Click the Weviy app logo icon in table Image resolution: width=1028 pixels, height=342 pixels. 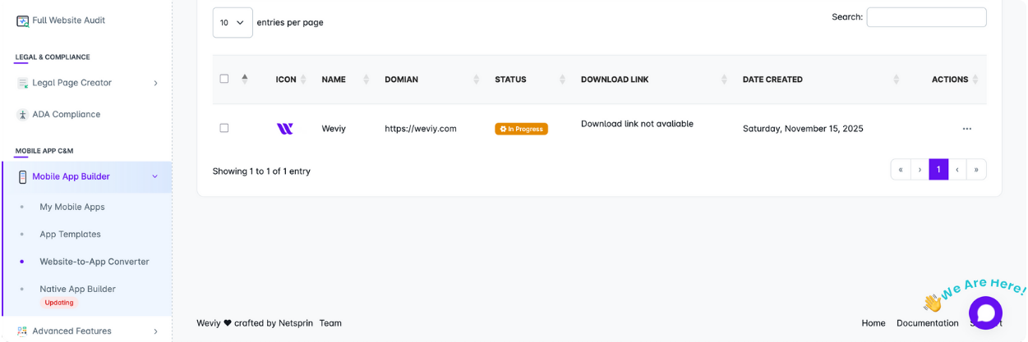[285, 129]
